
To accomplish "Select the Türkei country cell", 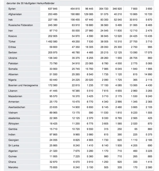I will (x=12, y=42).
